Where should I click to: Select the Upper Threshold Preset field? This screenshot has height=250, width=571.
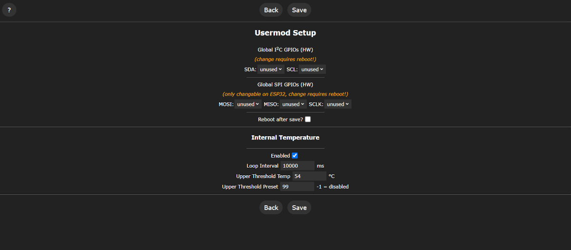[x=297, y=187]
